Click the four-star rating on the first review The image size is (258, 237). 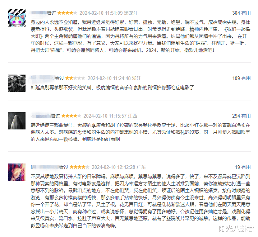pos(67,13)
